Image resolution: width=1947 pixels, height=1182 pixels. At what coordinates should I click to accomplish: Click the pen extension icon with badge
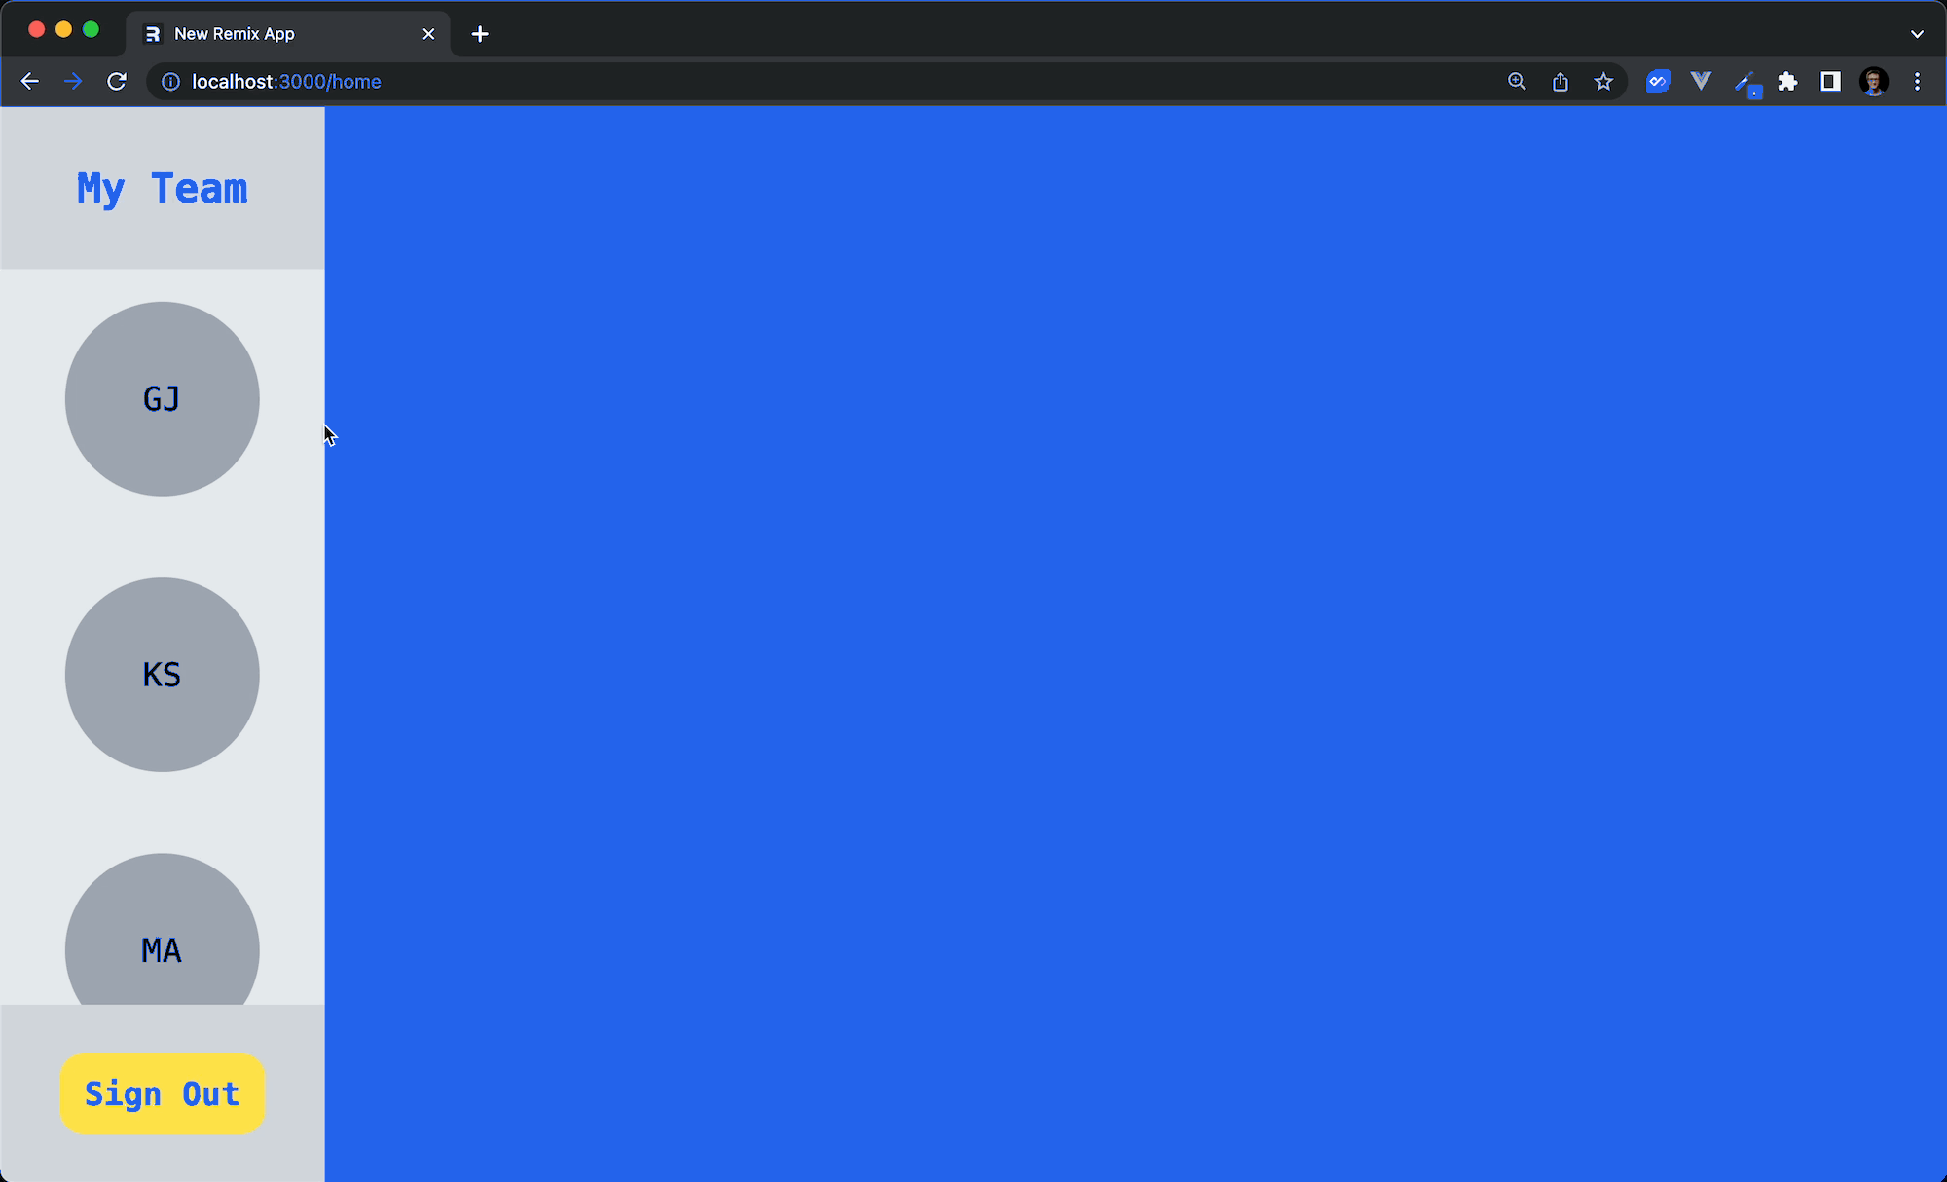click(x=1745, y=83)
